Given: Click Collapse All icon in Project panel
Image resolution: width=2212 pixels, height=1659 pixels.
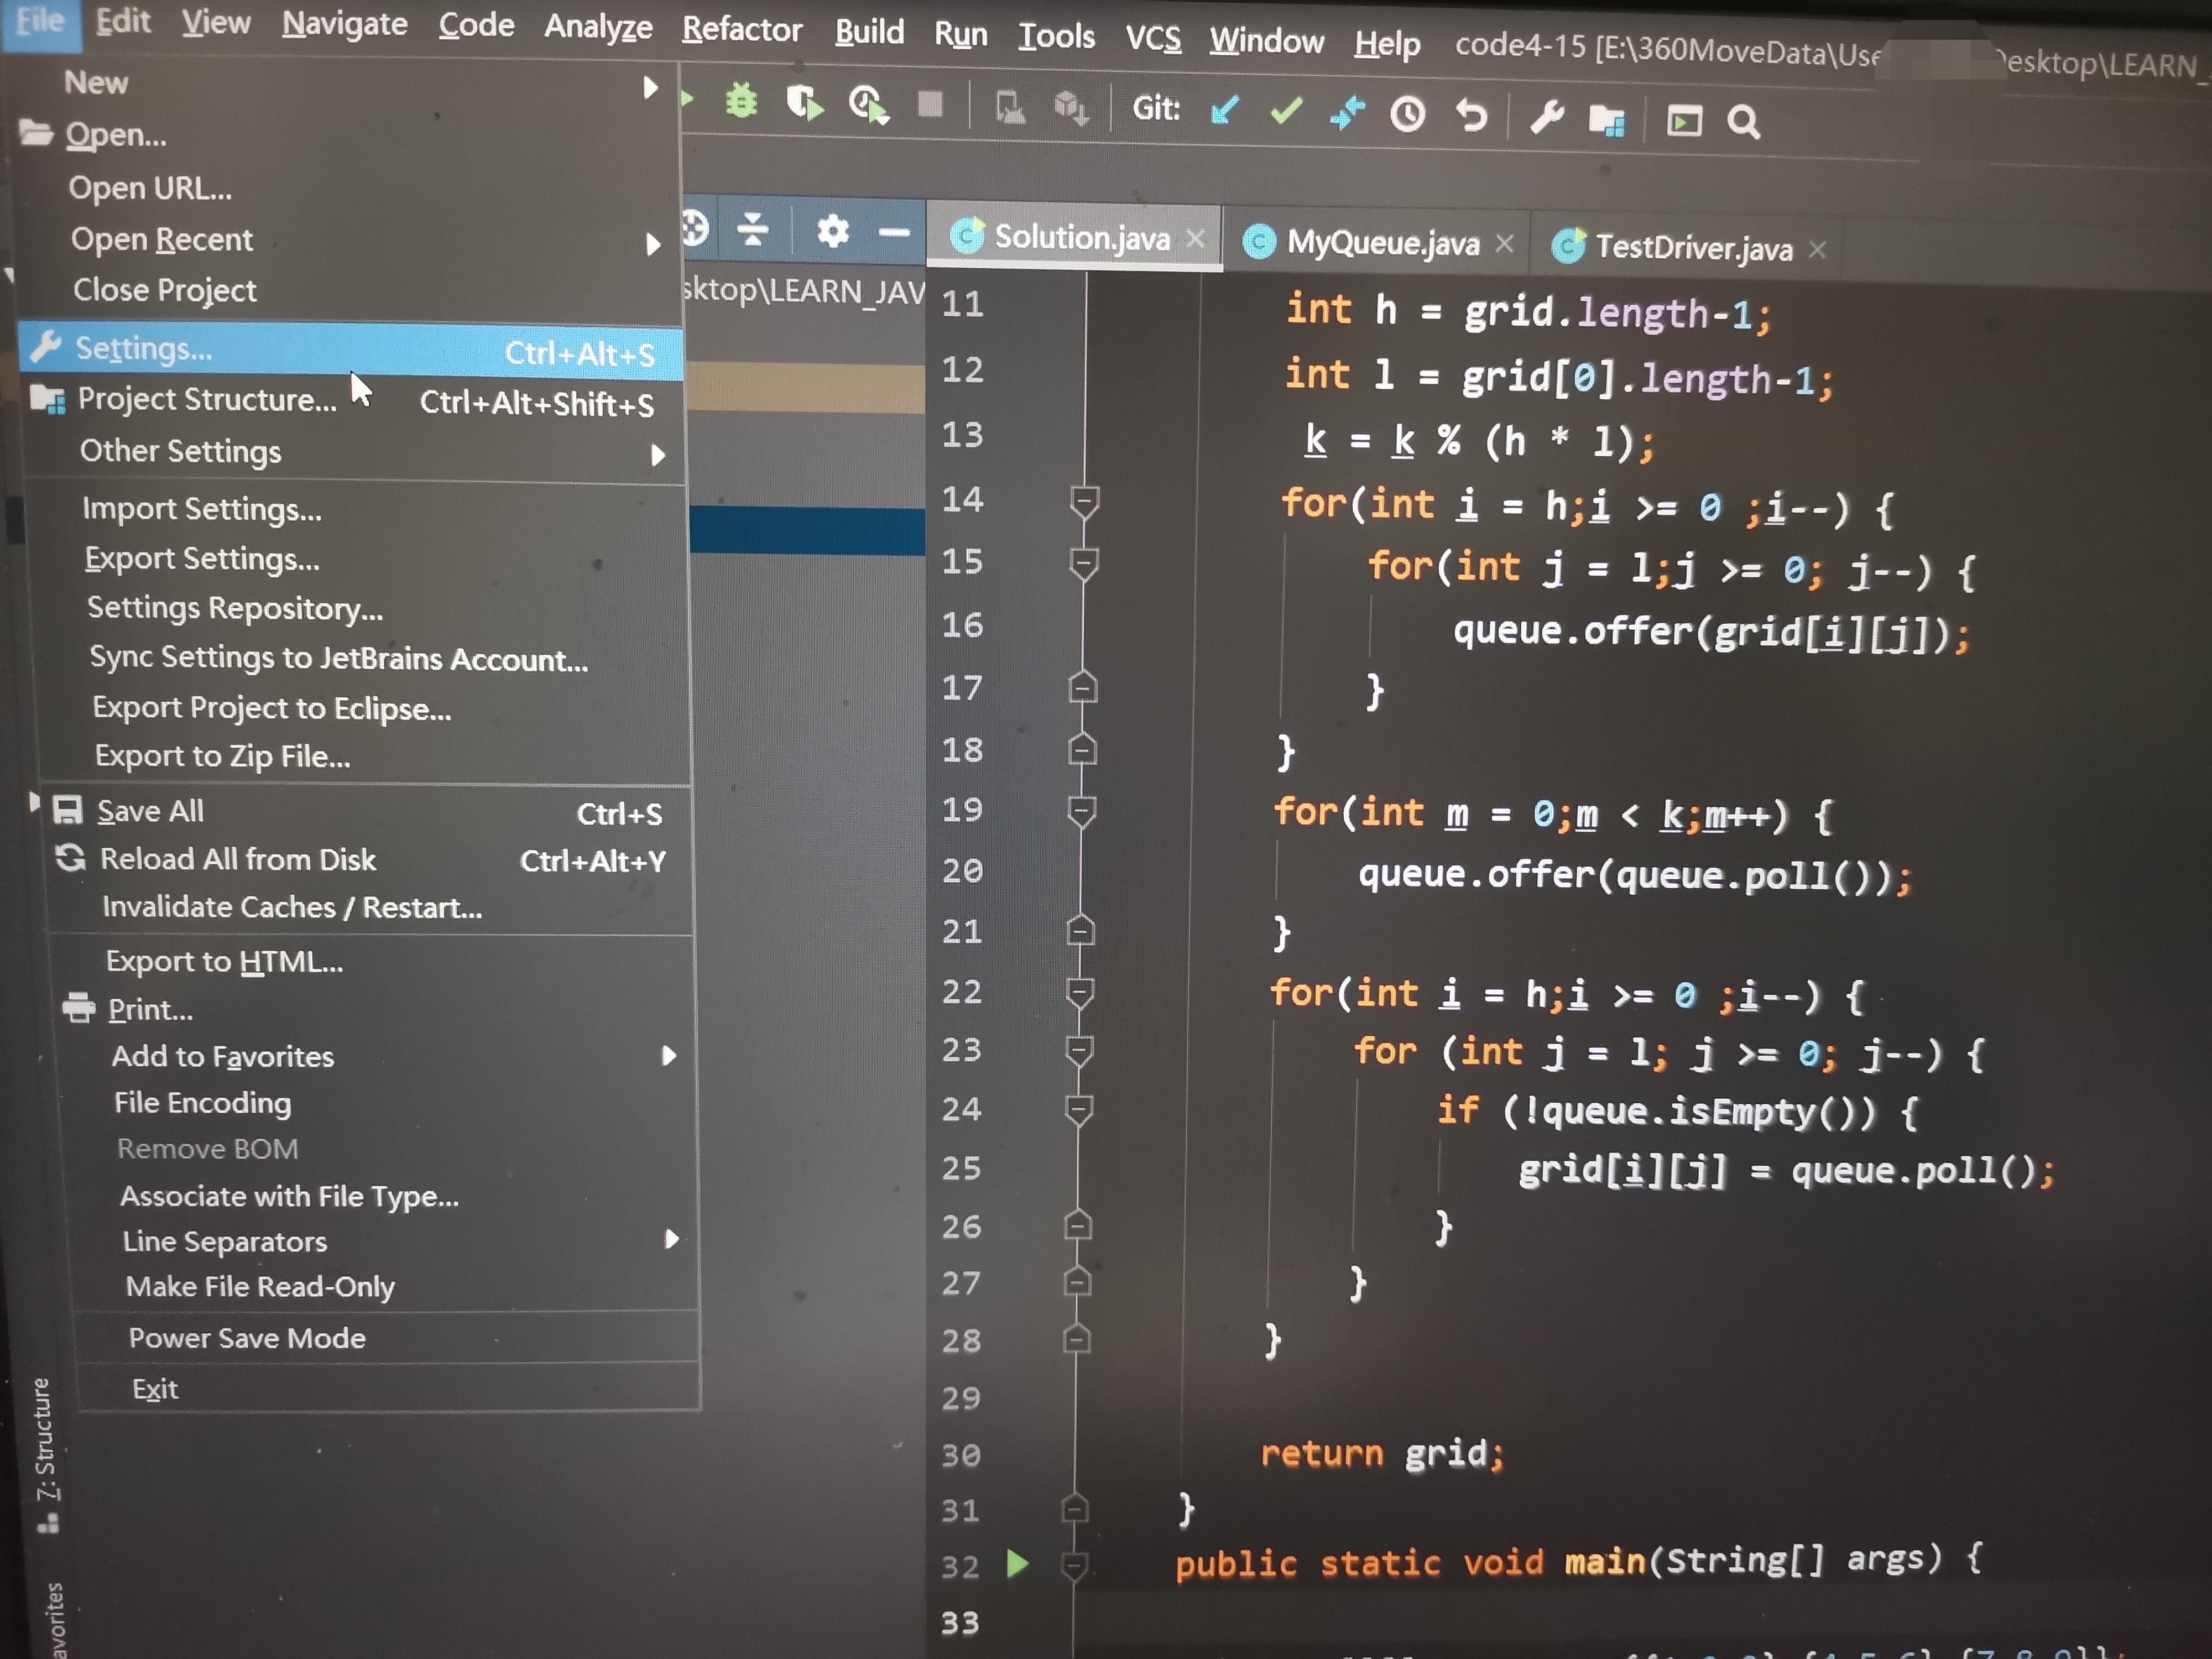Looking at the screenshot, I should point(753,229).
